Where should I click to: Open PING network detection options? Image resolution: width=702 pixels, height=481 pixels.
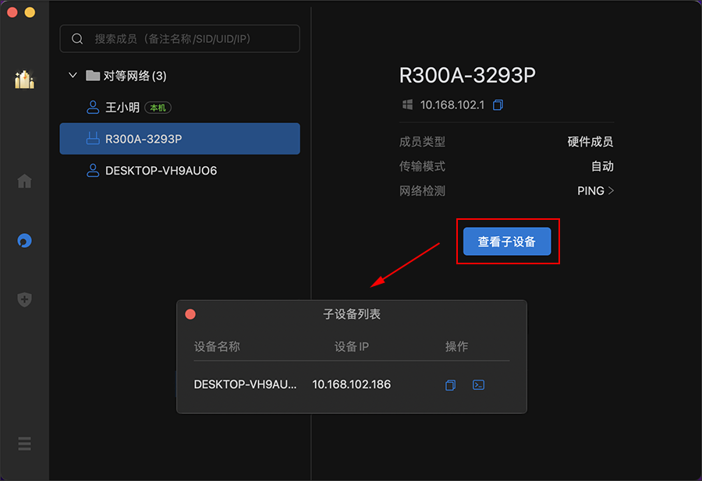pos(596,191)
